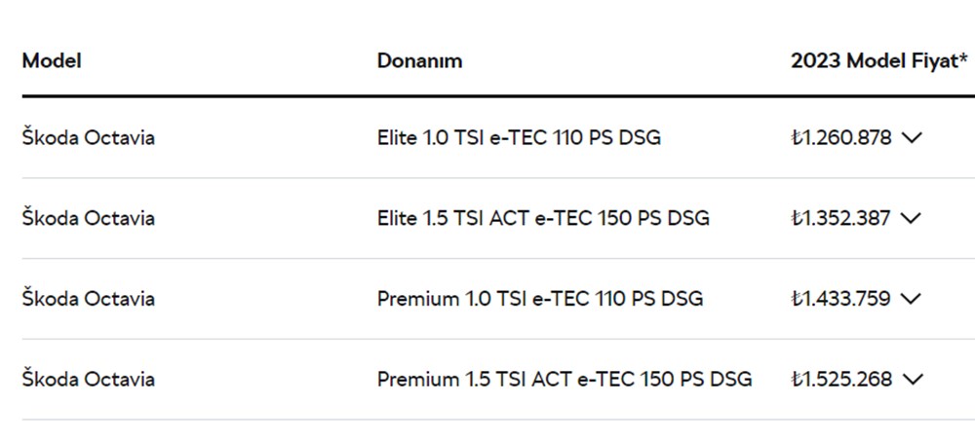Click the Model column header
Viewport: 975px width, 440px height.
point(52,60)
